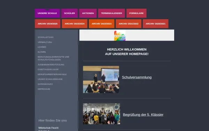Viewport: 209px width, 131px height.
Task: Open Unser Schulgebäude in the sidebar
Action: (50, 79)
